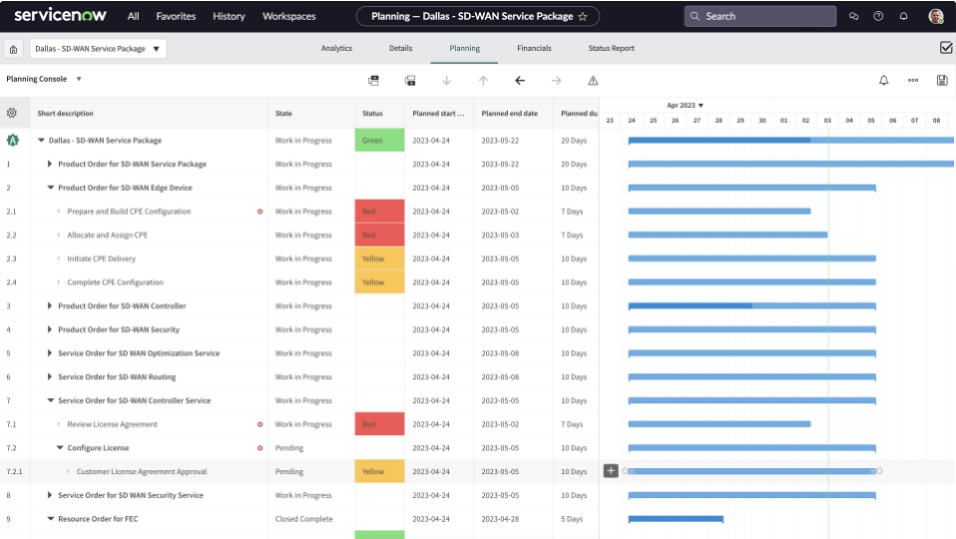Image resolution: width=956 pixels, height=539 pixels.
Task: Open the Planning Console dropdown
Action: [44, 79]
